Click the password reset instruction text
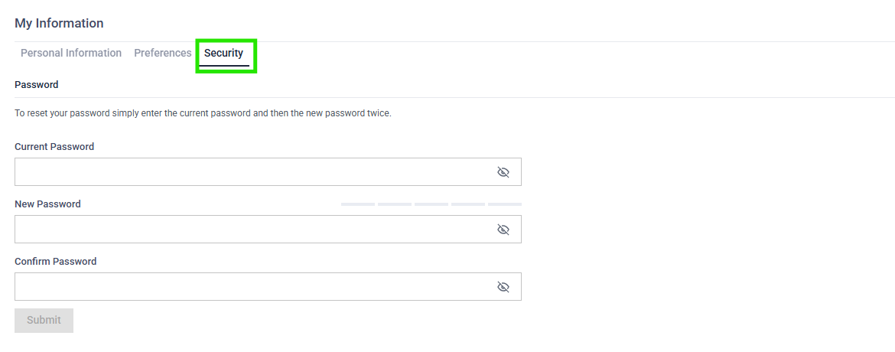 pyautogui.click(x=203, y=113)
